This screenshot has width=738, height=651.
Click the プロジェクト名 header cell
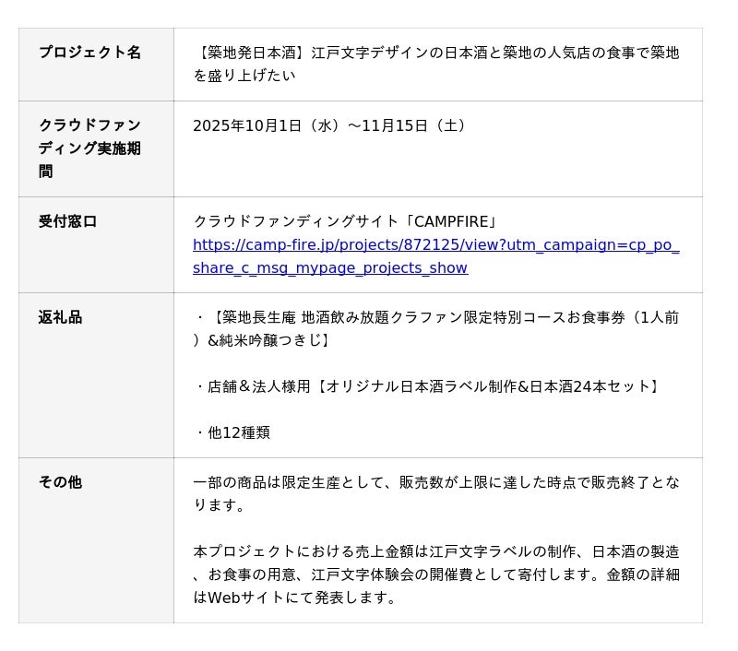[x=89, y=53]
